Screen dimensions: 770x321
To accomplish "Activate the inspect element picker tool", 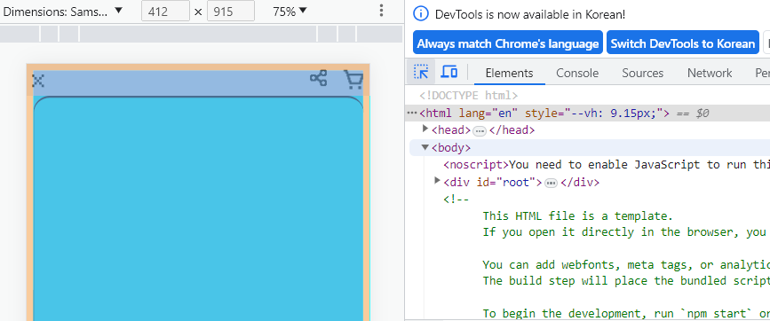I will click(421, 73).
